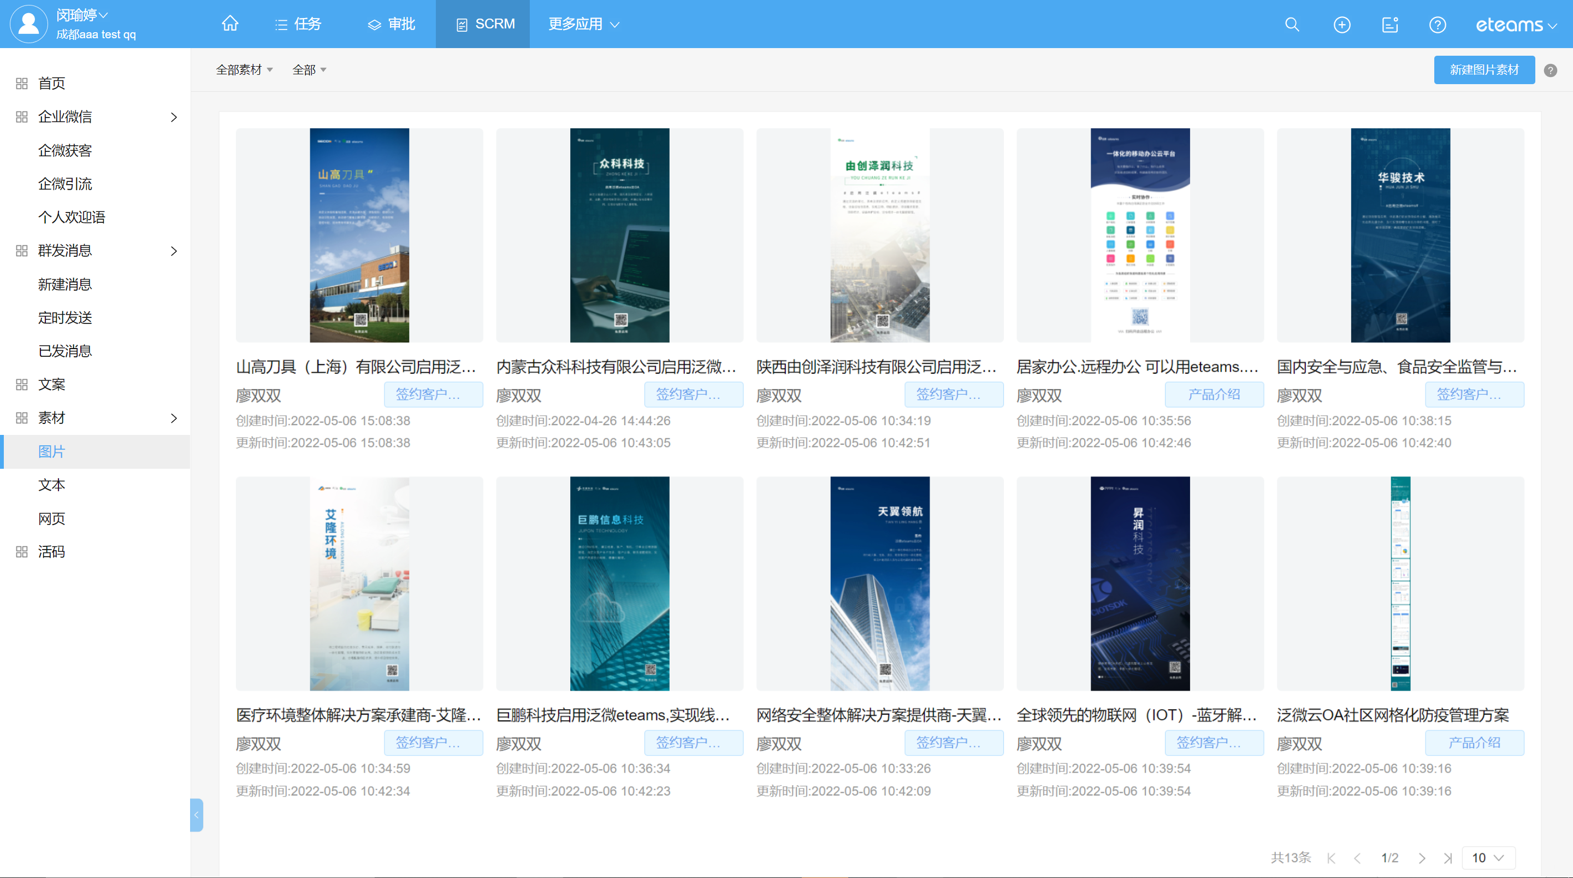
Task: Select 图片 under 素材
Action: [51, 451]
